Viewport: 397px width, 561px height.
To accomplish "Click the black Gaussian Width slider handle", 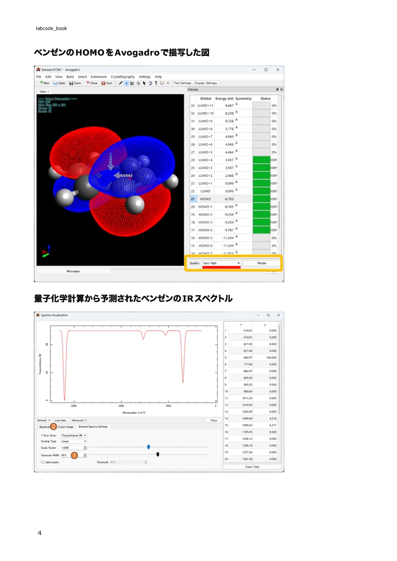I will click(x=158, y=454).
